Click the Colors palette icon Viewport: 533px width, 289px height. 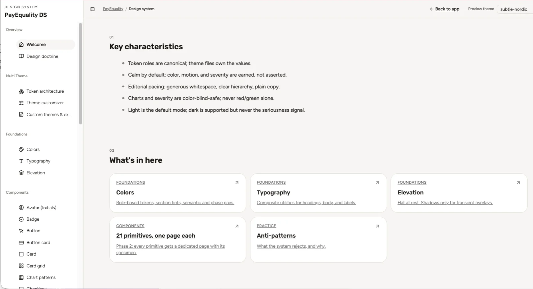[21, 150]
